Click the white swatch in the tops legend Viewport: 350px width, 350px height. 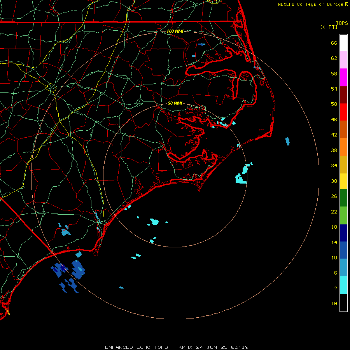[x=343, y=43]
